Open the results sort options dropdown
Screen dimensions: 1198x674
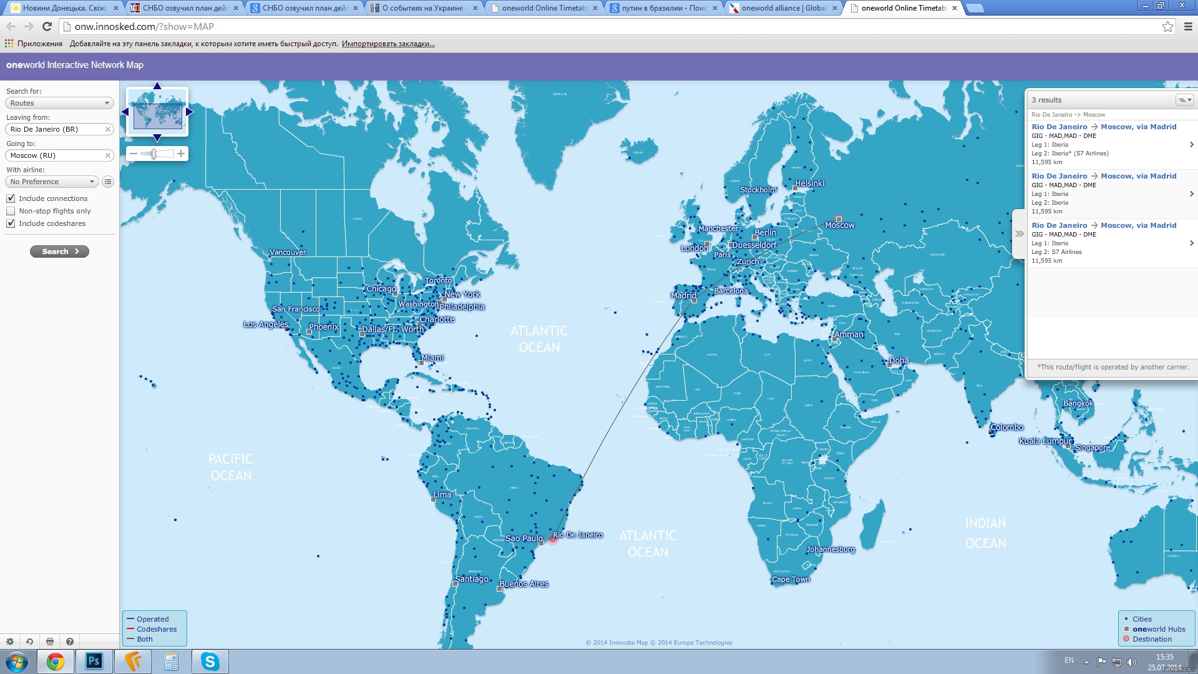[x=1184, y=100]
